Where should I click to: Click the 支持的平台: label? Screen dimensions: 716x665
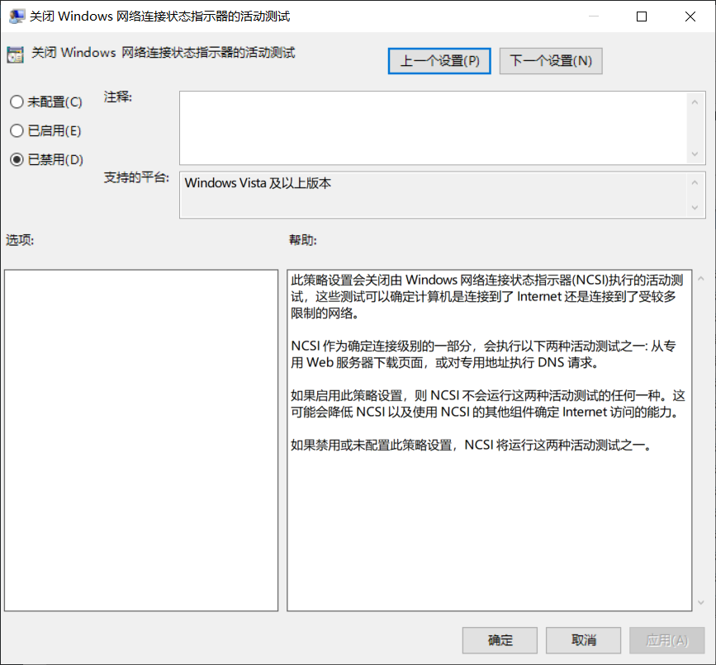point(136,177)
